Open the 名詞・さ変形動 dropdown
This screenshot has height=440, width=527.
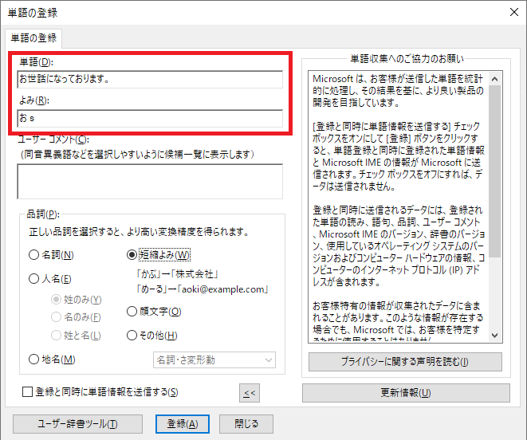point(214,360)
